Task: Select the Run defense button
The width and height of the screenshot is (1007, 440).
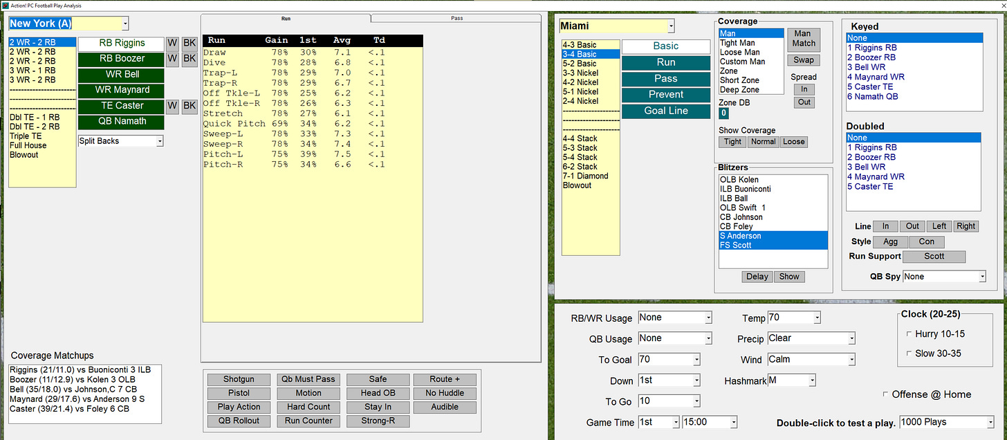Action: (x=666, y=62)
